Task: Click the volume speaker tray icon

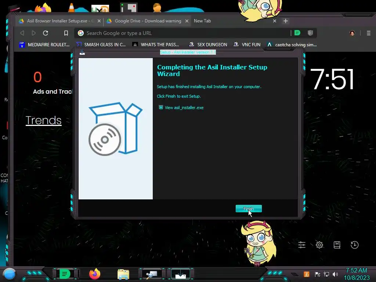Action: coord(335,274)
